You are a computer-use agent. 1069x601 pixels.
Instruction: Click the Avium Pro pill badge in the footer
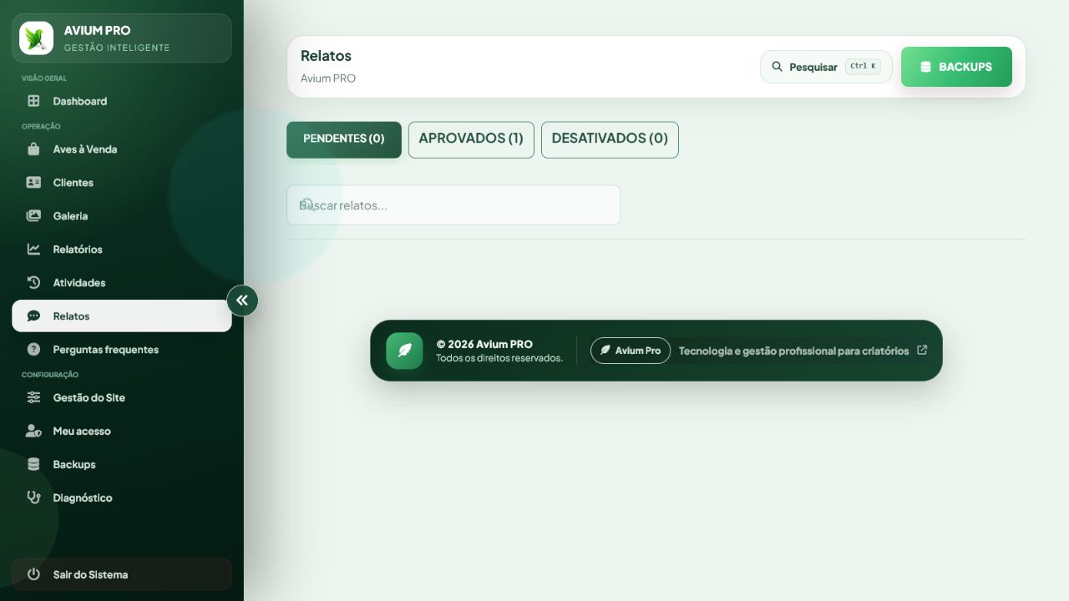coord(631,351)
